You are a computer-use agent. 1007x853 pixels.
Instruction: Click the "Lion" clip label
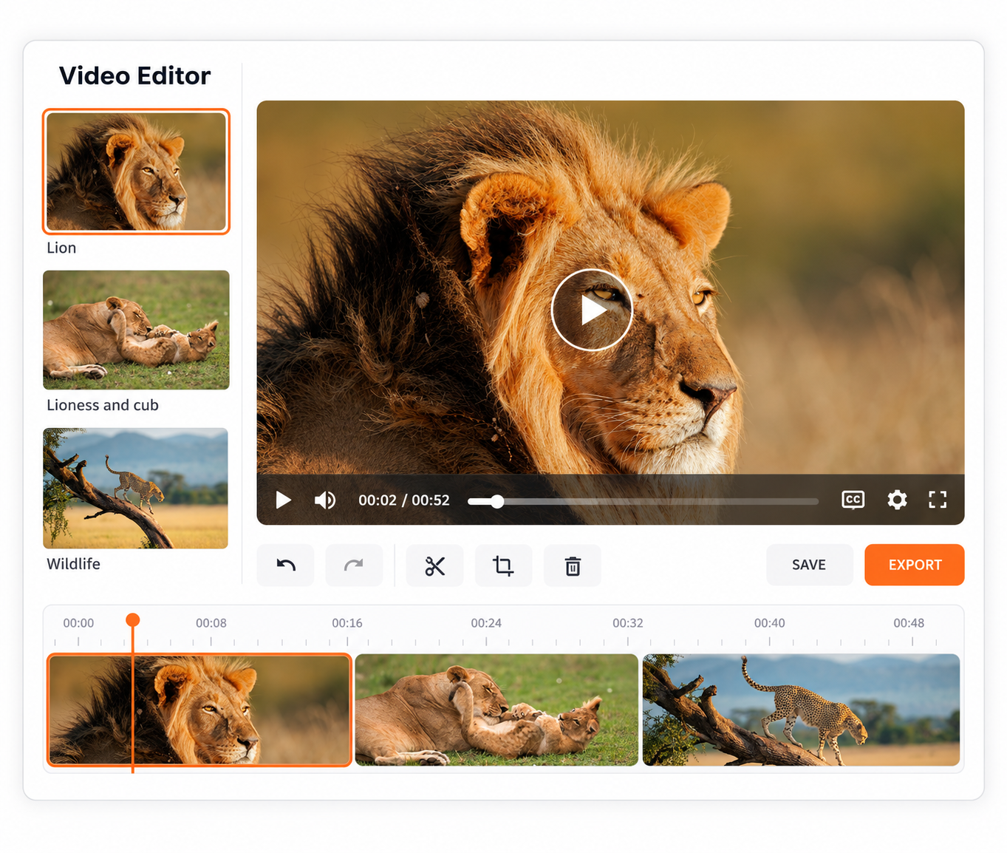[61, 248]
